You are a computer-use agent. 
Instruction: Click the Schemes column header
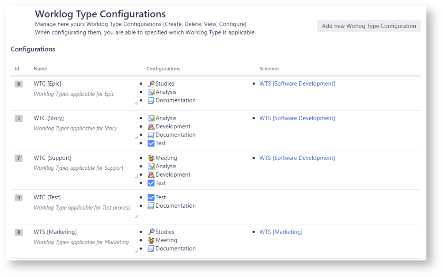(x=269, y=69)
